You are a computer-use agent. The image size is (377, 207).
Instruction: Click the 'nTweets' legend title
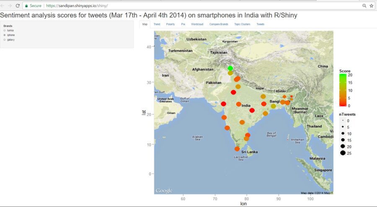point(347,114)
